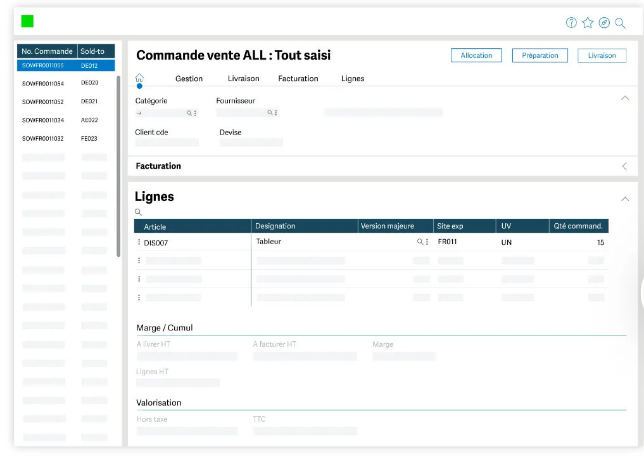
Task: Click the Devise input field
Action: point(251,143)
